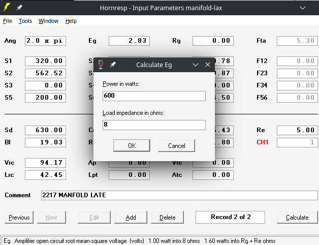Screen dimensions: 319x245
Task: Select the Bl field value 19.03
Action: coord(45,142)
